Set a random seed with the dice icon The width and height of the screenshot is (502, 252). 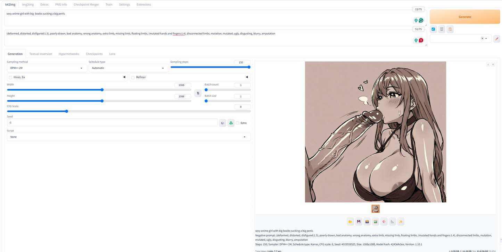click(x=222, y=123)
